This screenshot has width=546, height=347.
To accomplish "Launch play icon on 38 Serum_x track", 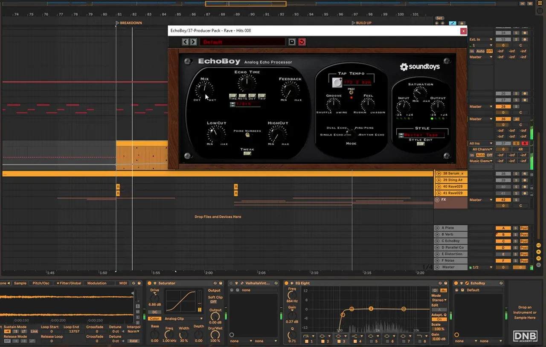I will click(439, 173).
